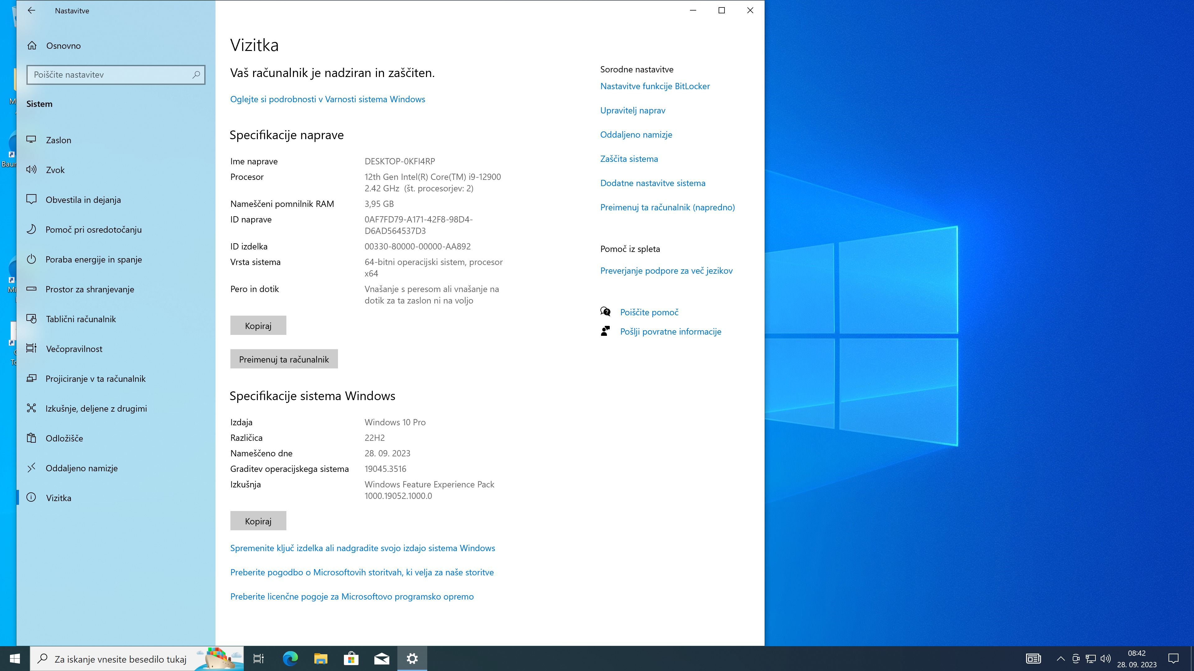
Task: Click the network tray icon
Action: pos(1091,659)
